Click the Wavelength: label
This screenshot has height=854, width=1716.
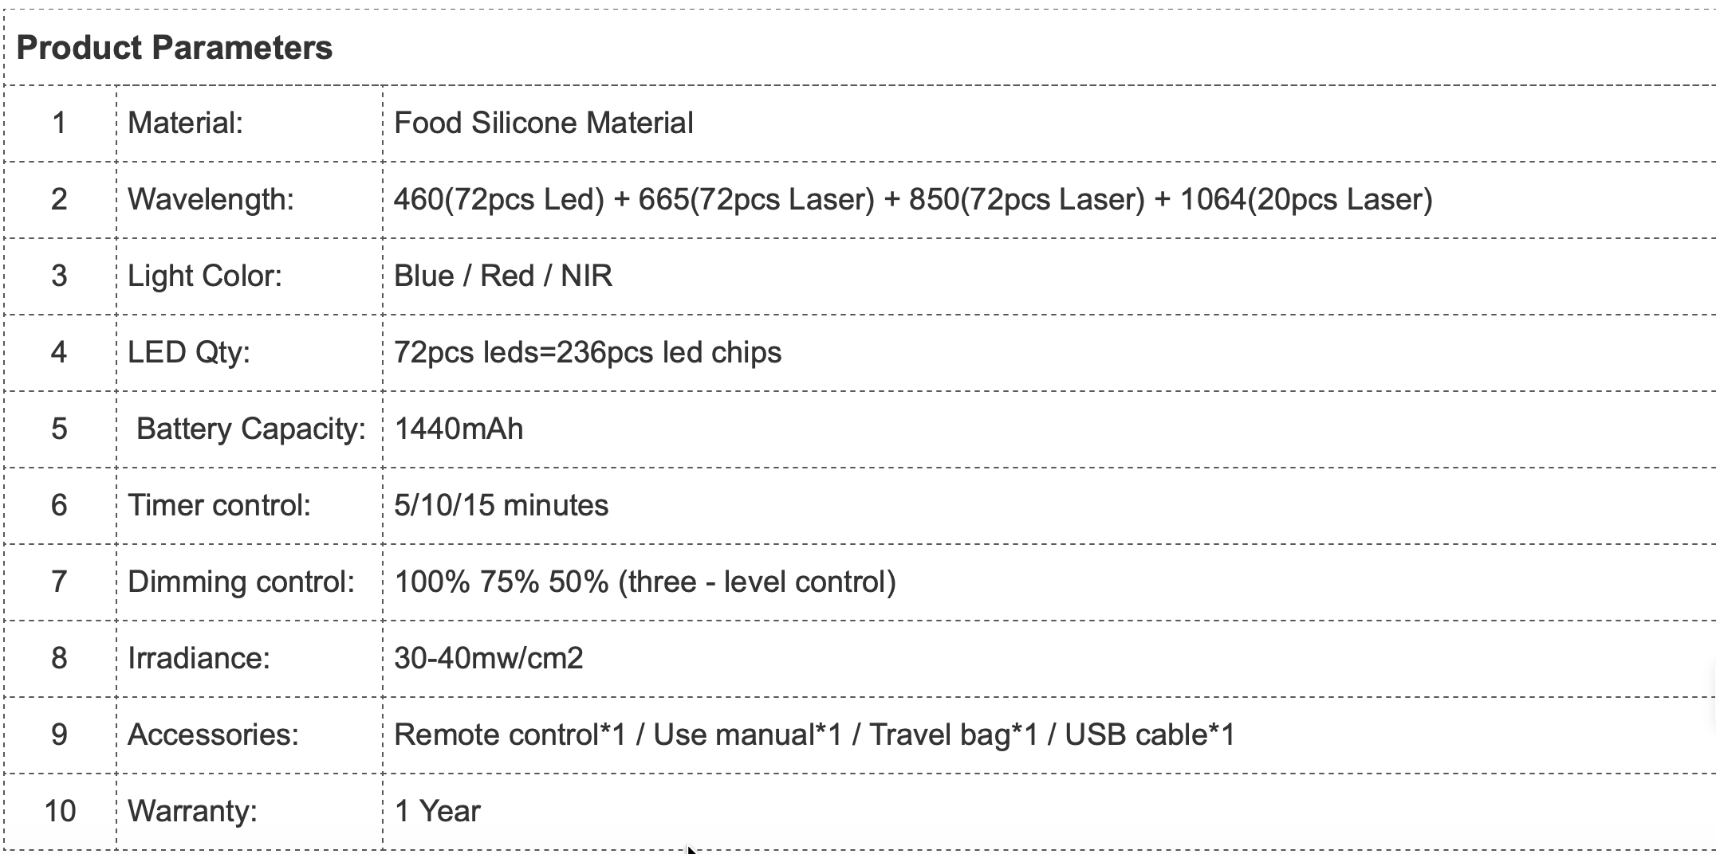(211, 200)
